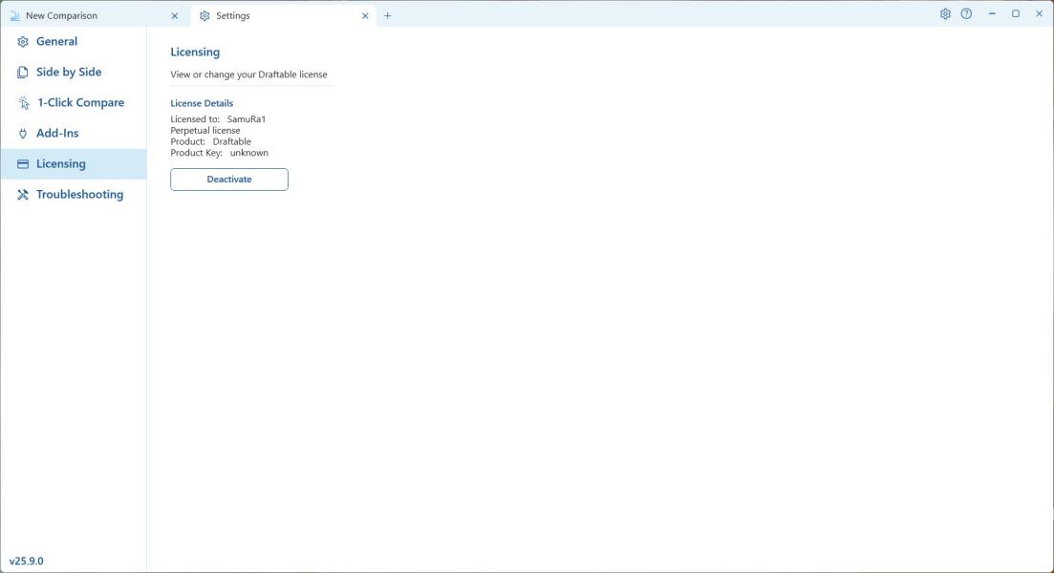Open 1-Click Compare settings

(80, 103)
